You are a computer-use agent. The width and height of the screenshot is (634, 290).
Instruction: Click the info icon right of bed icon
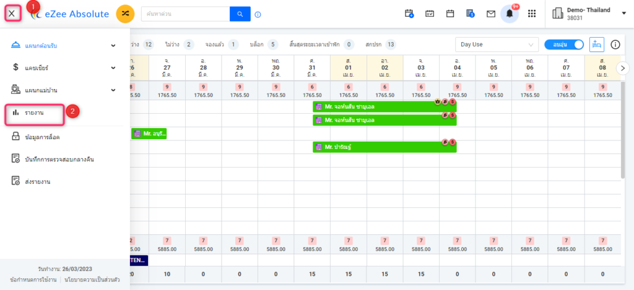click(x=615, y=45)
